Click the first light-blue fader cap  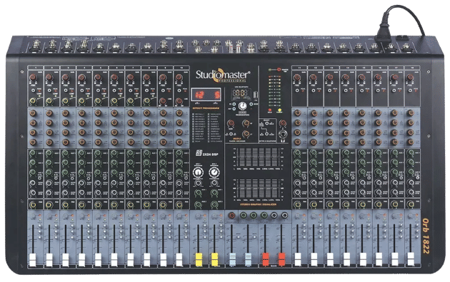tap(232, 259)
